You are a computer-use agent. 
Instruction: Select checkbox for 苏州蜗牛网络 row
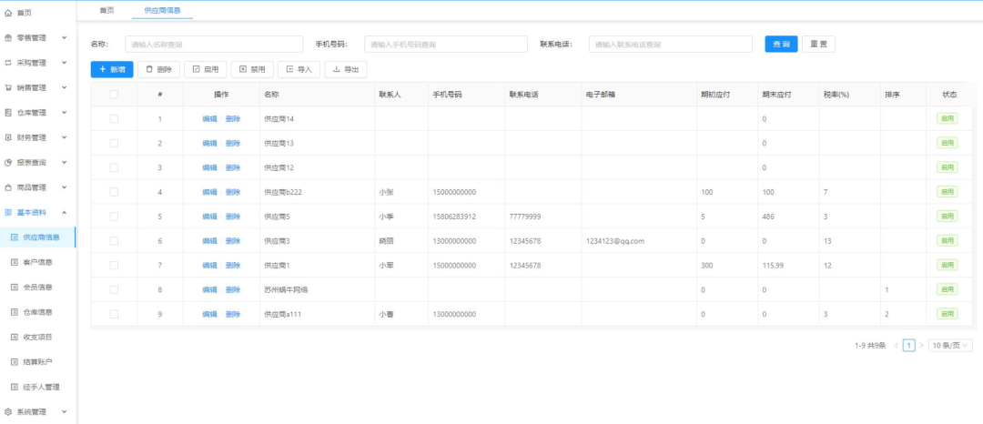[114, 289]
